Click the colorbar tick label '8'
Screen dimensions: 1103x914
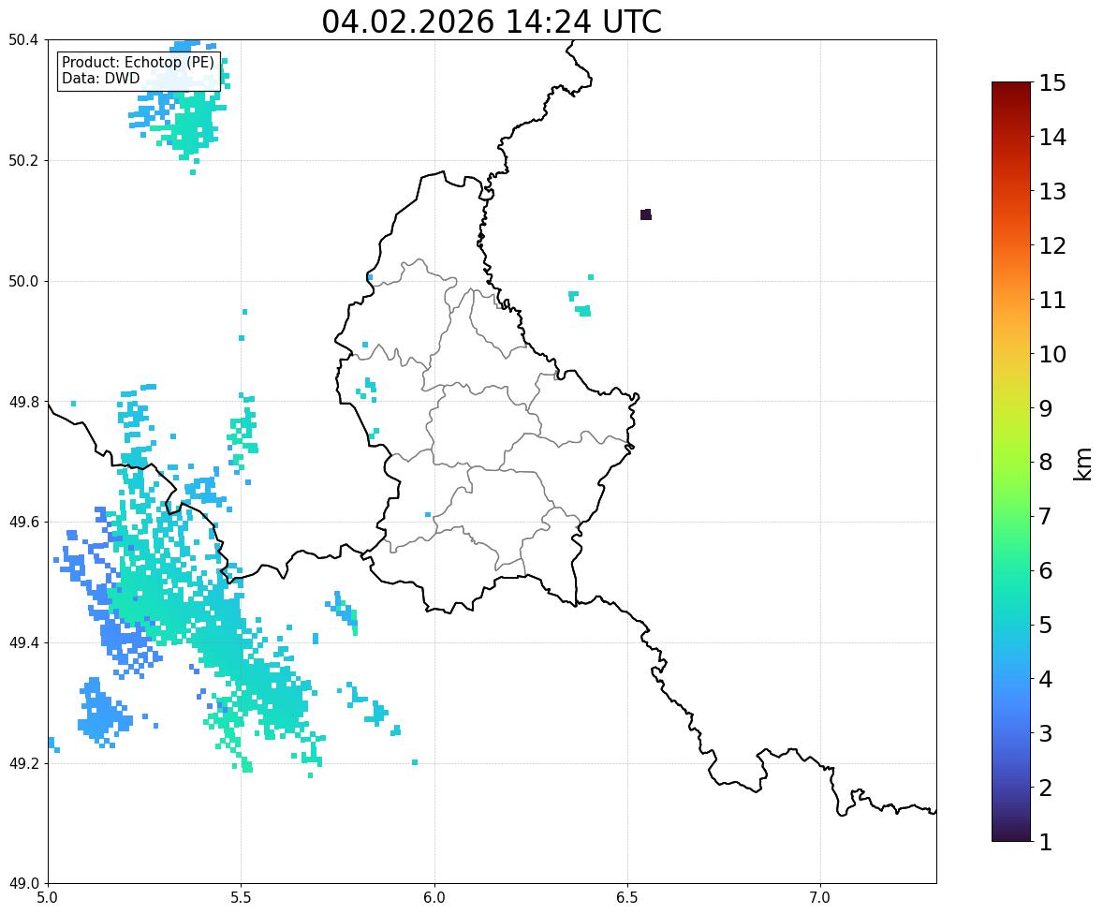pos(1046,463)
